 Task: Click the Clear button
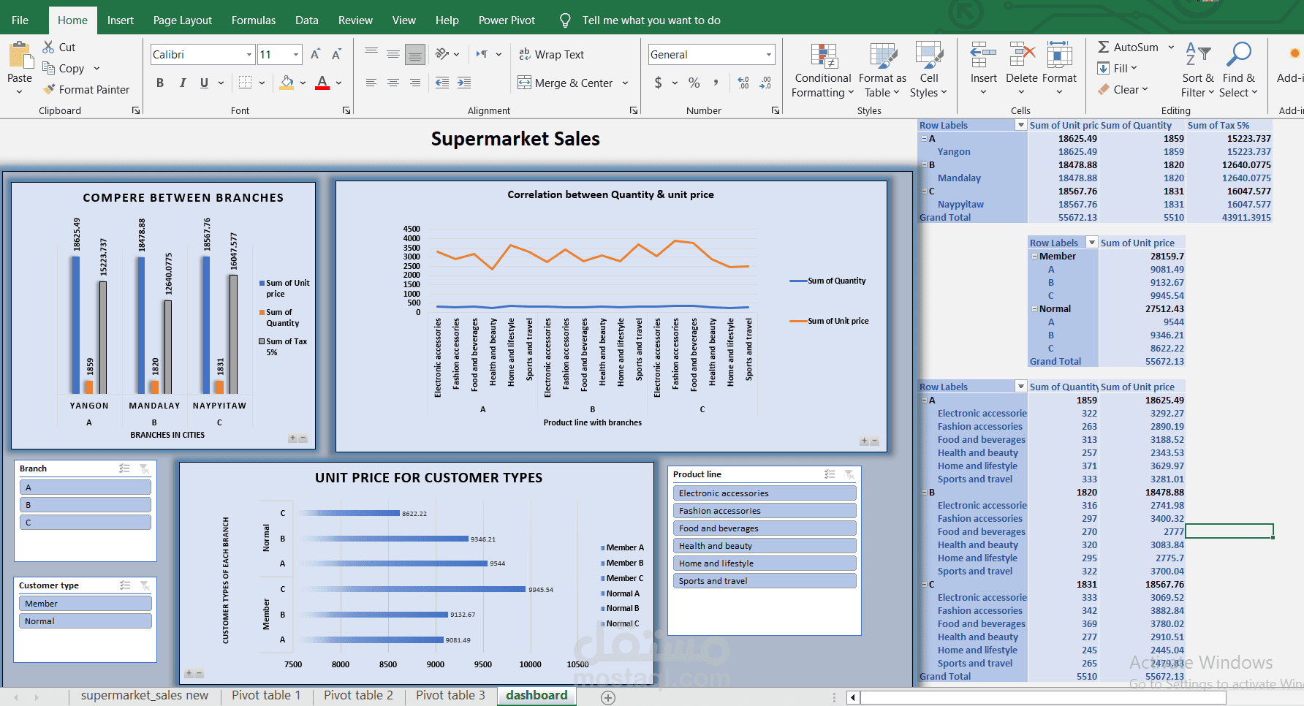(1123, 89)
